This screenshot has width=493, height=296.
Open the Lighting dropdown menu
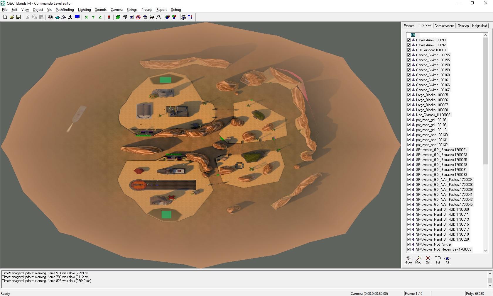click(84, 10)
